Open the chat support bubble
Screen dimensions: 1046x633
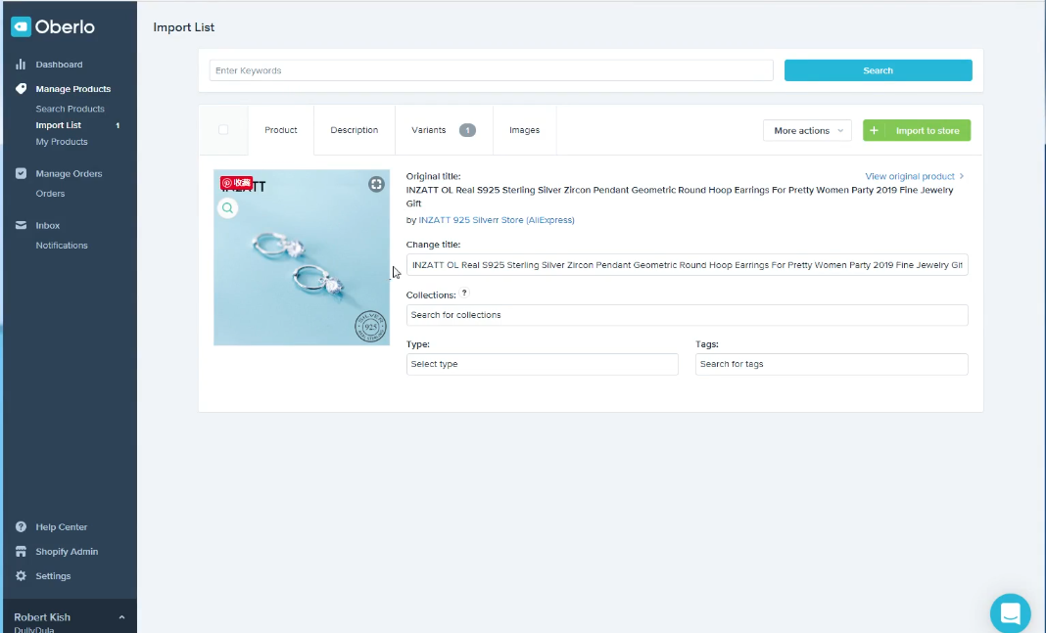coord(1010,613)
